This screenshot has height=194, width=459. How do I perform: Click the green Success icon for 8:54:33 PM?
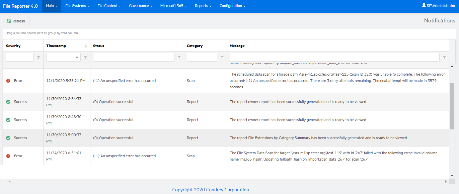tap(8, 102)
